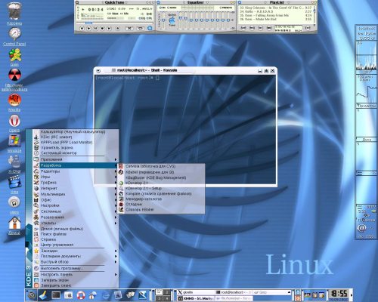Click previous track in XMMS player
The height and width of the screenshot is (302, 378).
[x=82, y=29]
